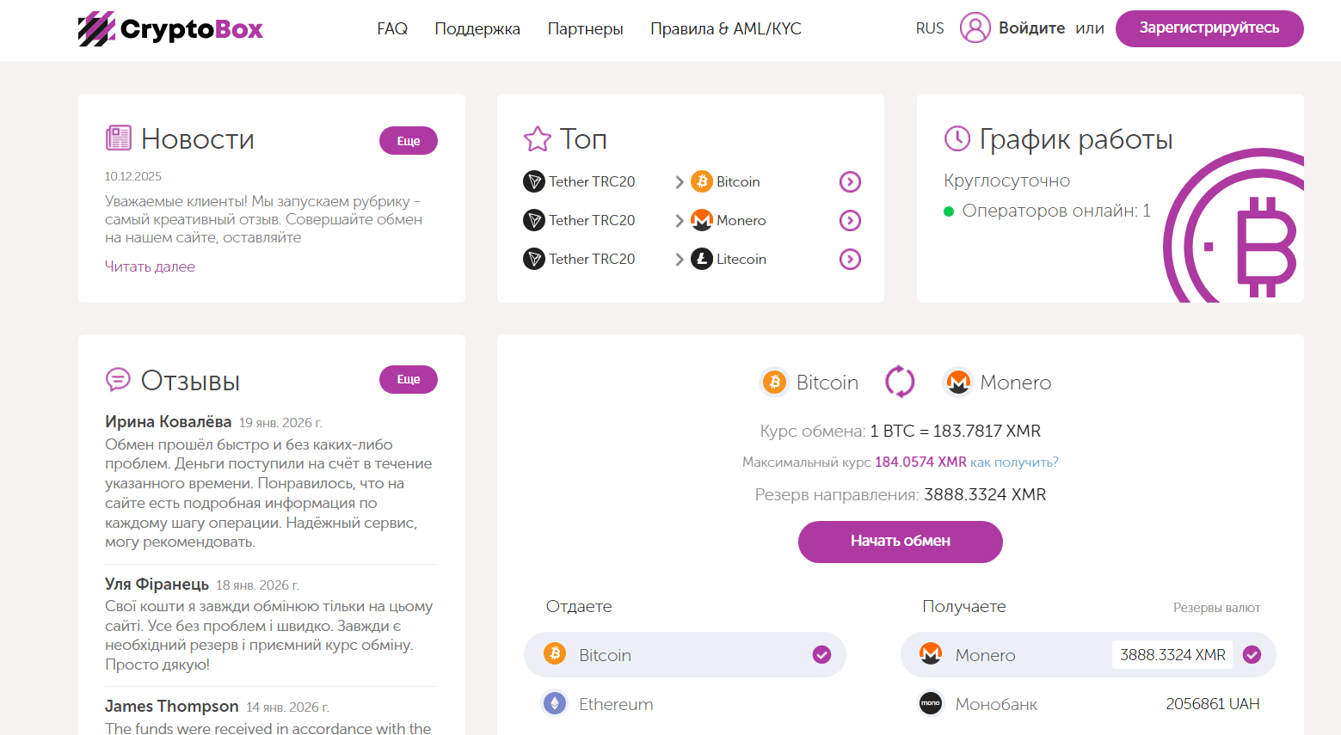Select the Bitcoin icon in the exchange form
1341x735 pixels.
pos(774,382)
